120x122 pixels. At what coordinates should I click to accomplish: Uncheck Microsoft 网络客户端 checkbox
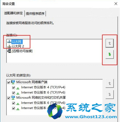coord(9,82)
